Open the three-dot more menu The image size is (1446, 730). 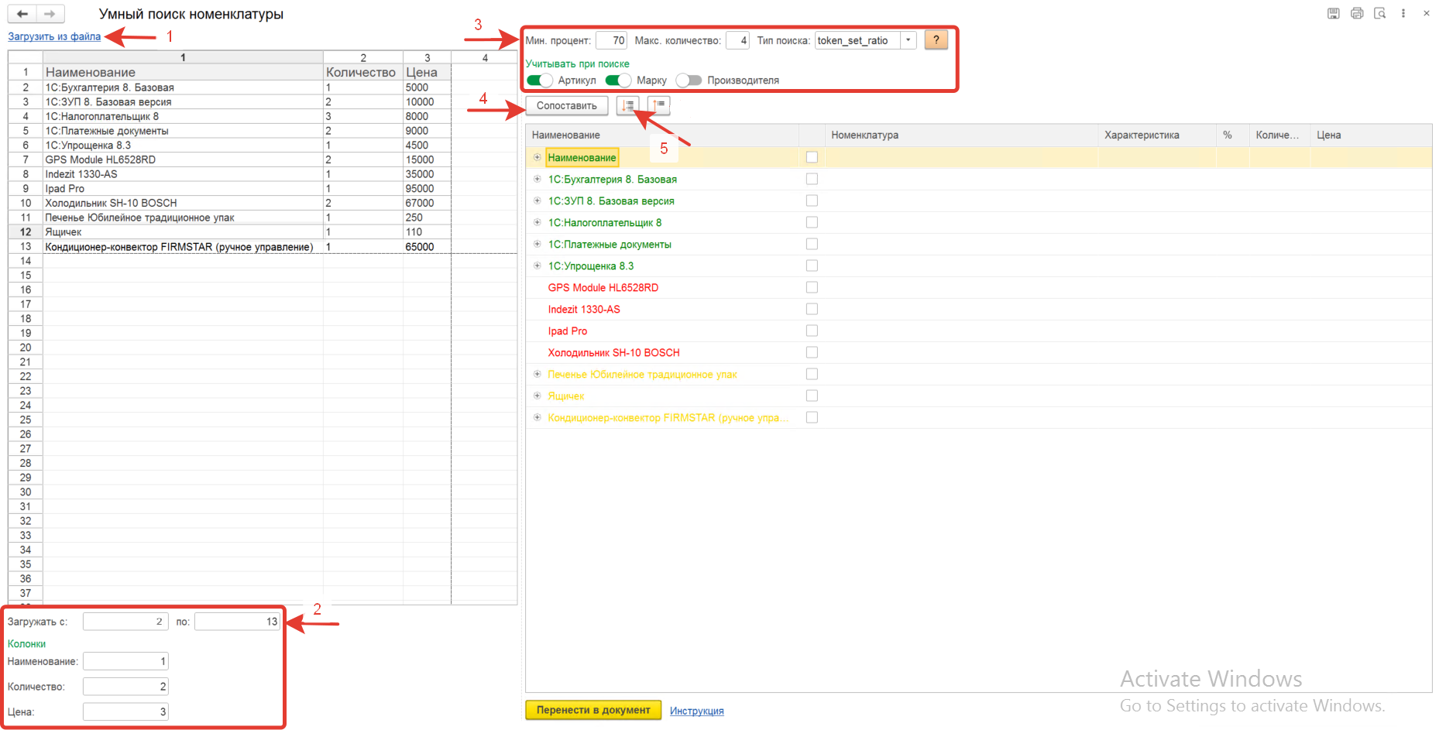[x=1403, y=13]
